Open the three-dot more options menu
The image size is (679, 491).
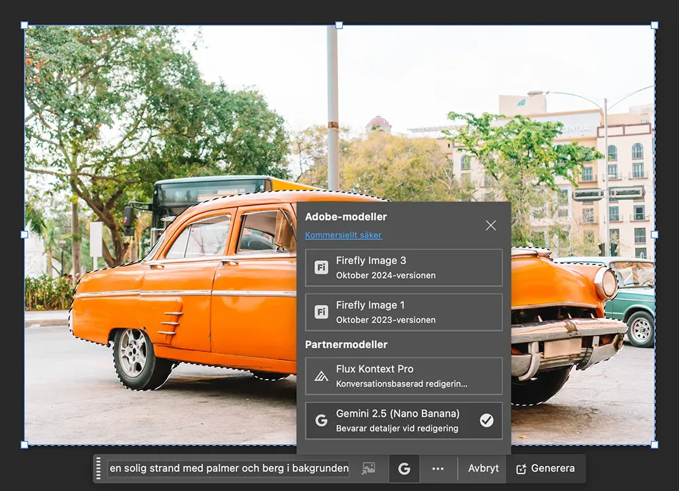coord(438,469)
